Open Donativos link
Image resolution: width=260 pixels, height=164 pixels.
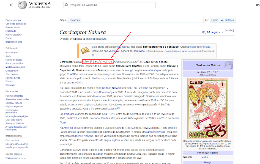(10, 85)
